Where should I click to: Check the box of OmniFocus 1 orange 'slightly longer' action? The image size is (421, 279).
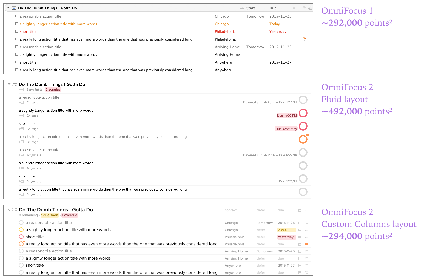[16, 24]
